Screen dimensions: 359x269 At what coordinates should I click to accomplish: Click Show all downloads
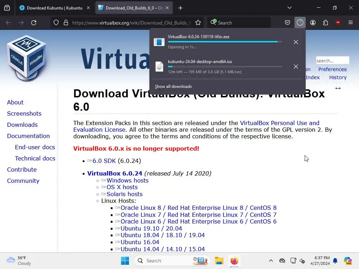(173, 87)
